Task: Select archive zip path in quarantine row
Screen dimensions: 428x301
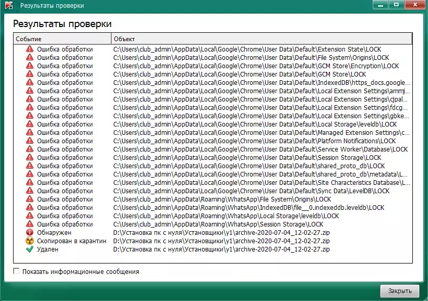Action: pyautogui.click(x=221, y=241)
